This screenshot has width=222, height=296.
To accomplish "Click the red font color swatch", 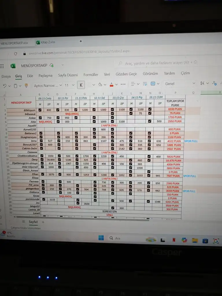I will click(112, 84).
